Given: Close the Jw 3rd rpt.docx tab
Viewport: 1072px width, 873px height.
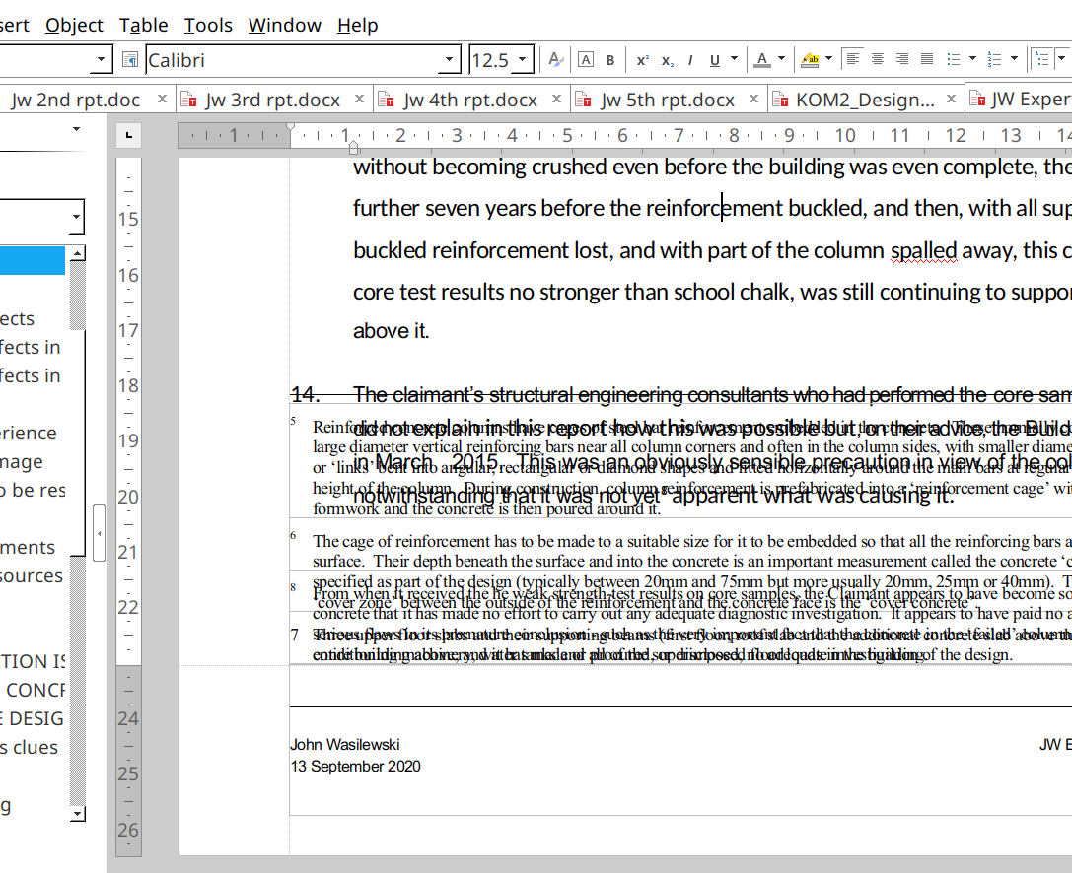Looking at the screenshot, I should (x=359, y=100).
